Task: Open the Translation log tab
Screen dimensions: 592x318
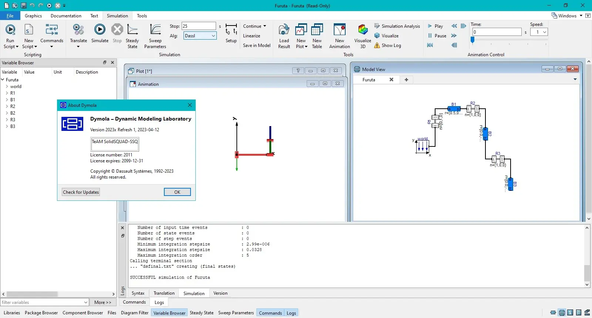Action: (x=164, y=293)
